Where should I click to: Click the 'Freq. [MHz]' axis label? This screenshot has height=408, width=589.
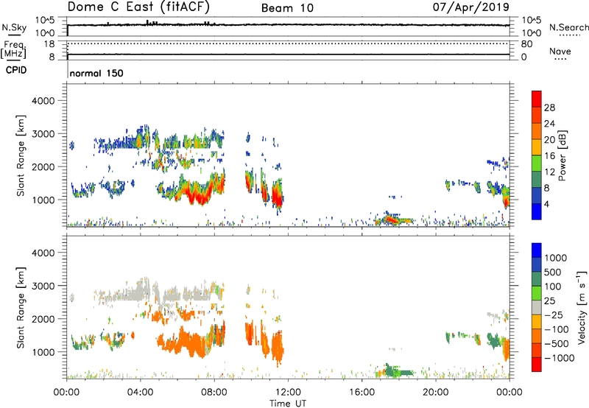pos(14,49)
